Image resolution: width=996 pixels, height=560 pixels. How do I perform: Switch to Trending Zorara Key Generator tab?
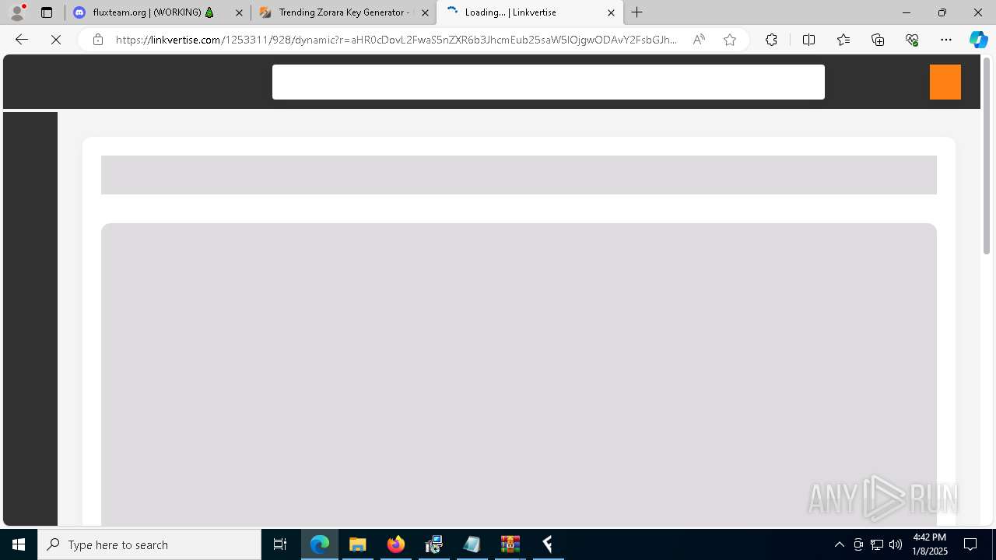point(342,12)
